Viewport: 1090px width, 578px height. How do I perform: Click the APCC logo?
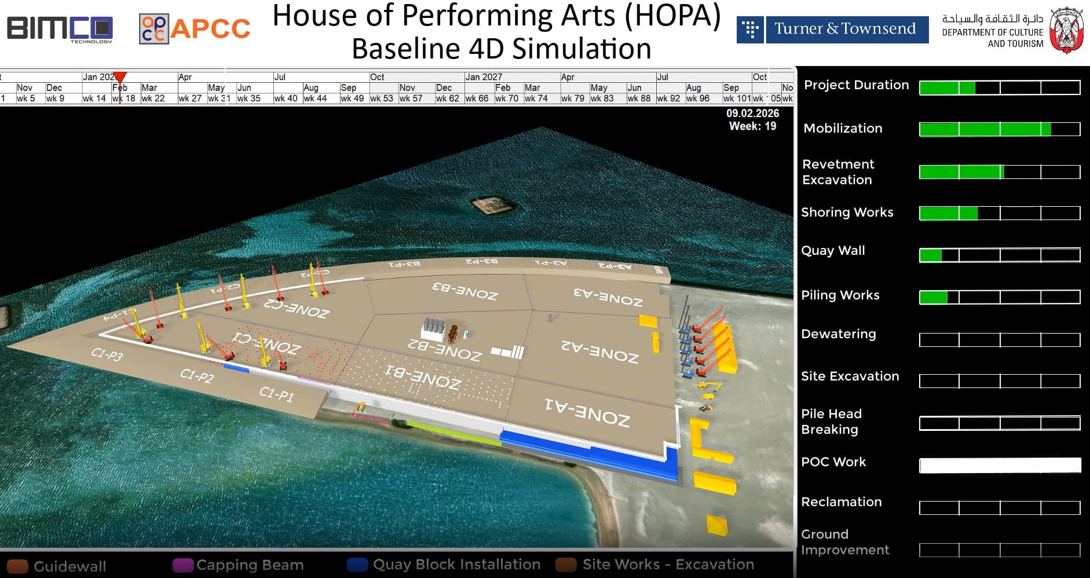click(195, 29)
